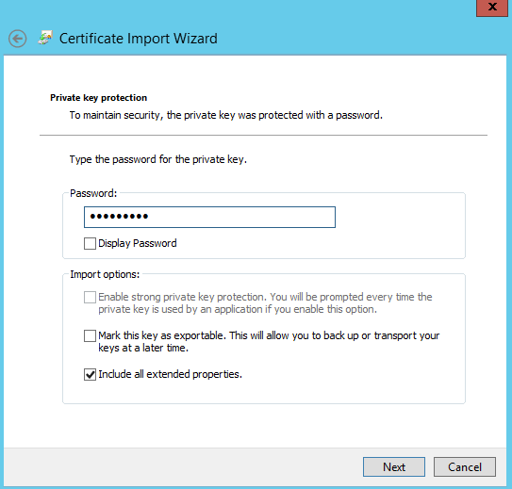The height and width of the screenshot is (489, 512).
Task: Proceed with the Next button
Action: pyautogui.click(x=394, y=466)
